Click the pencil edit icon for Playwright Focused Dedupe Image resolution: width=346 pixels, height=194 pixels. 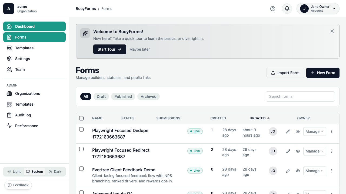point(288,131)
